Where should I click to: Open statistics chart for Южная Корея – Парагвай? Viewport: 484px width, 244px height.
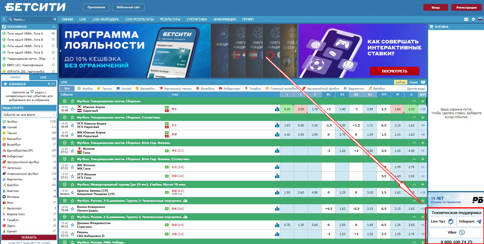click(277, 109)
